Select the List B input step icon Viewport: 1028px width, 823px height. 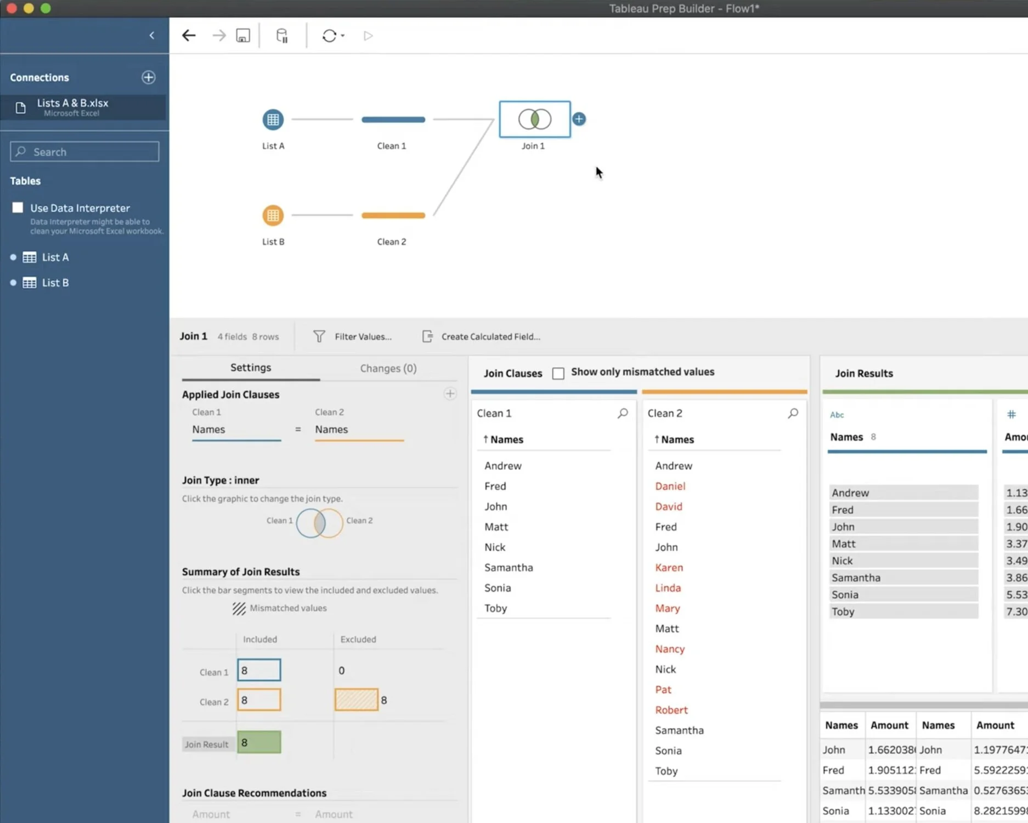[x=273, y=215]
